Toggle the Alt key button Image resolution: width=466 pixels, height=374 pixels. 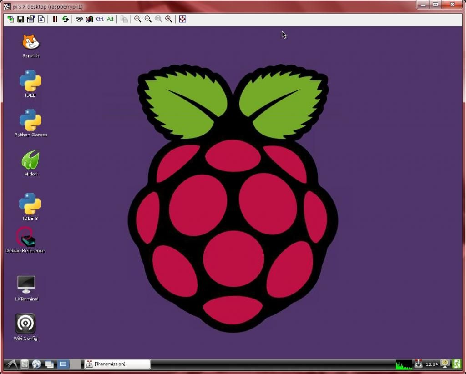(x=110, y=19)
